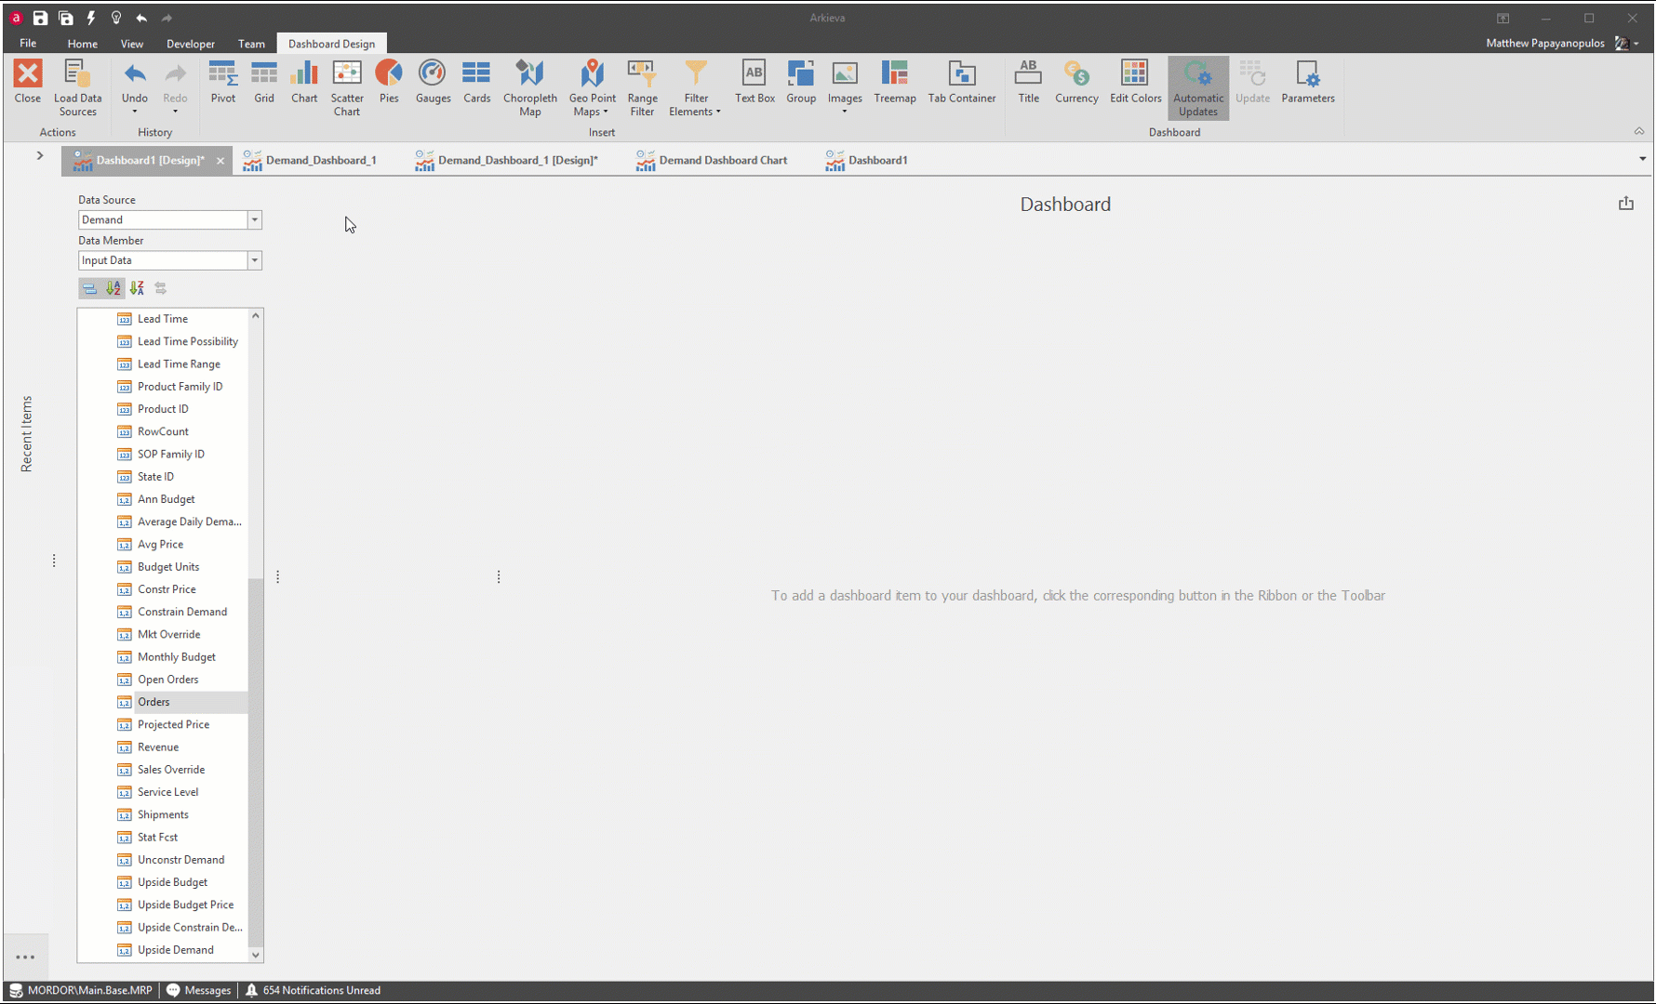Click the save all icon in title bar
Image resolution: width=1656 pixels, height=1004 pixels.
click(65, 18)
